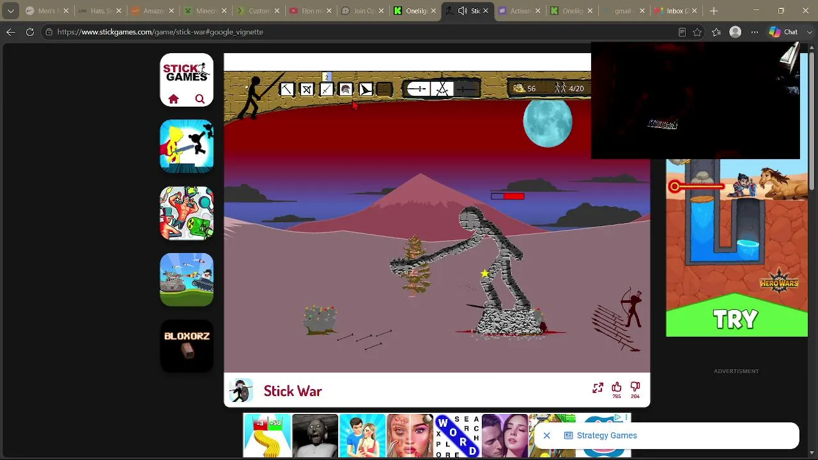The width and height of the screenshot is (818, 460).
Task: Open the yellow stickman fighter game thumbnail
Action: click(187, 146)
